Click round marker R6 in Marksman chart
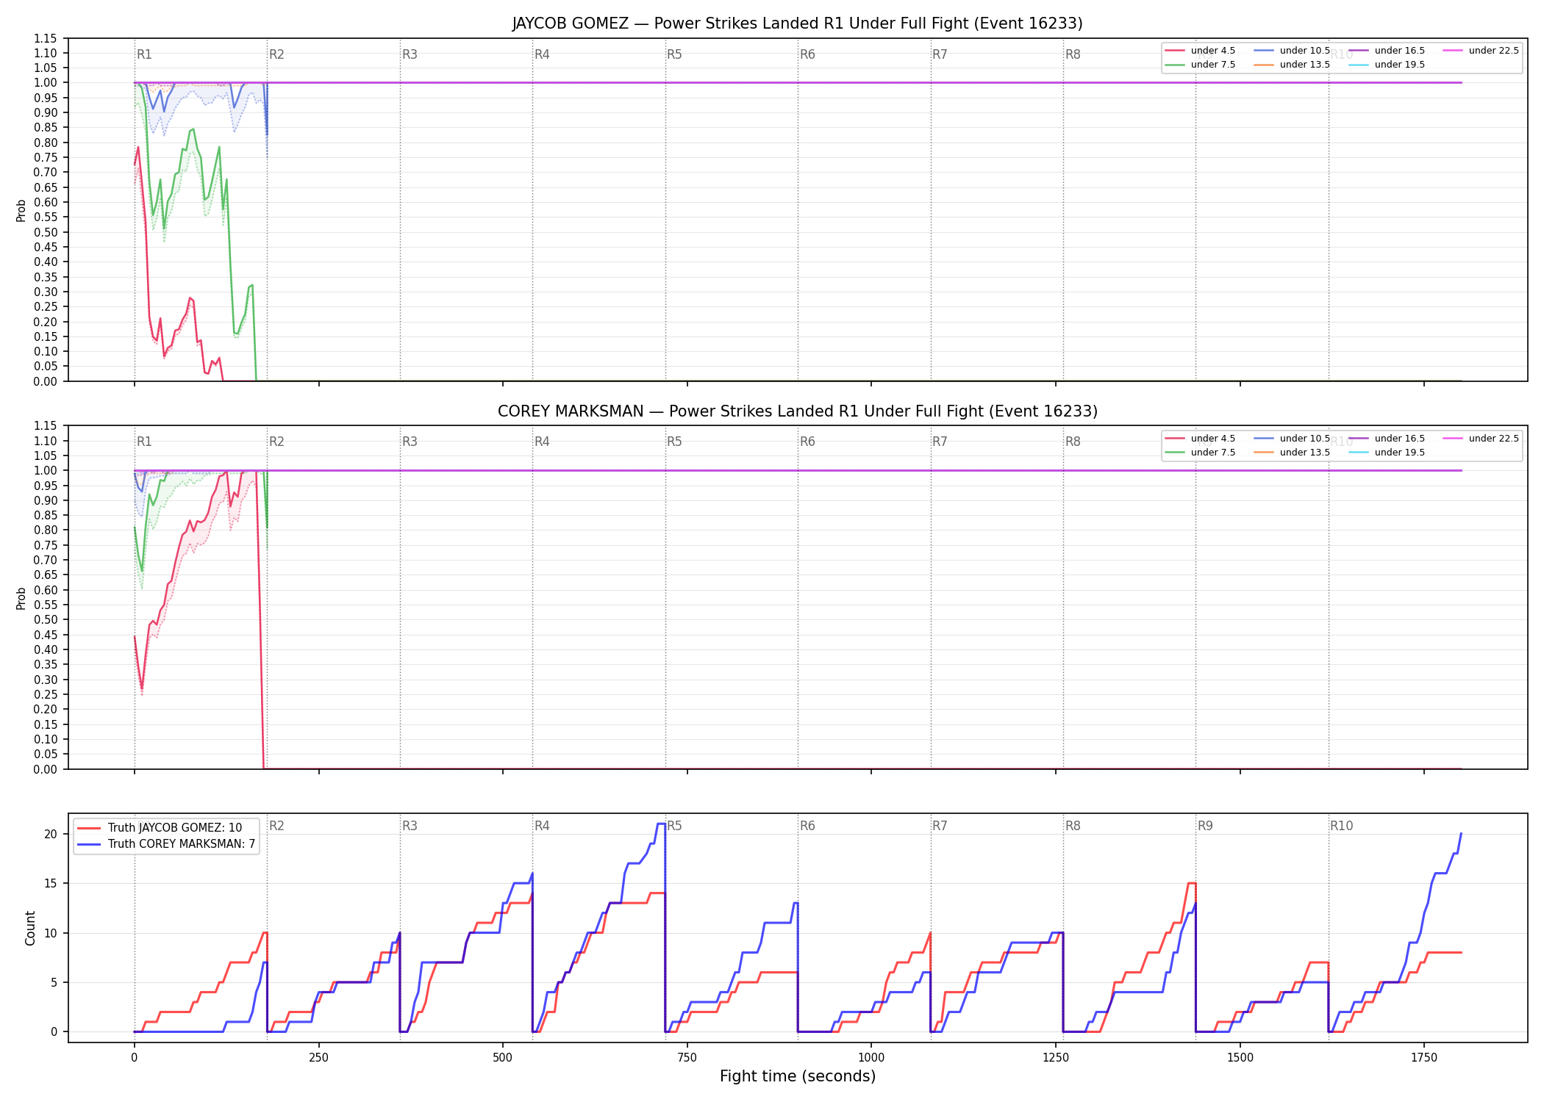Screen dimensions: 1544x1102 (x=807, y=442)
